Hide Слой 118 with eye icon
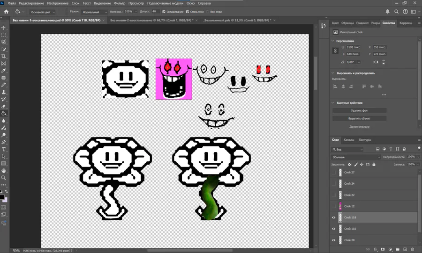422x253 pixels. tap(334, 217)
